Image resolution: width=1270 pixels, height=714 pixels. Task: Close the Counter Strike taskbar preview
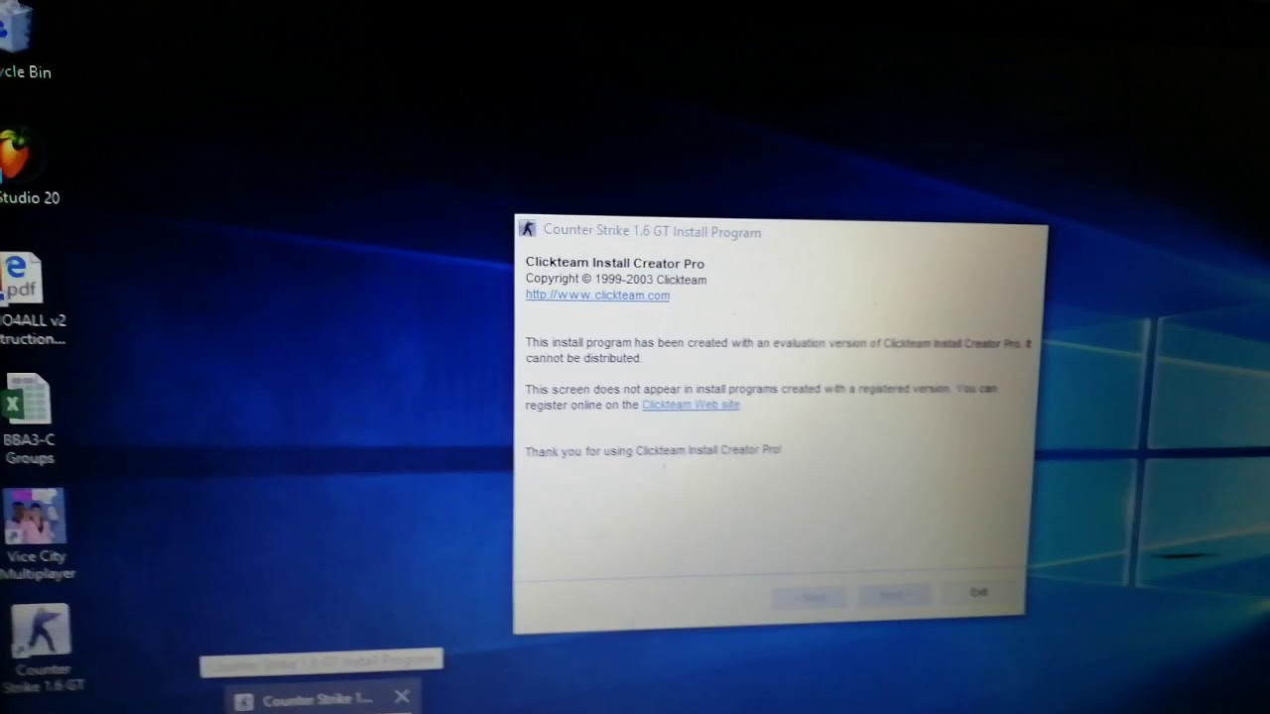[x=402, y=697]
